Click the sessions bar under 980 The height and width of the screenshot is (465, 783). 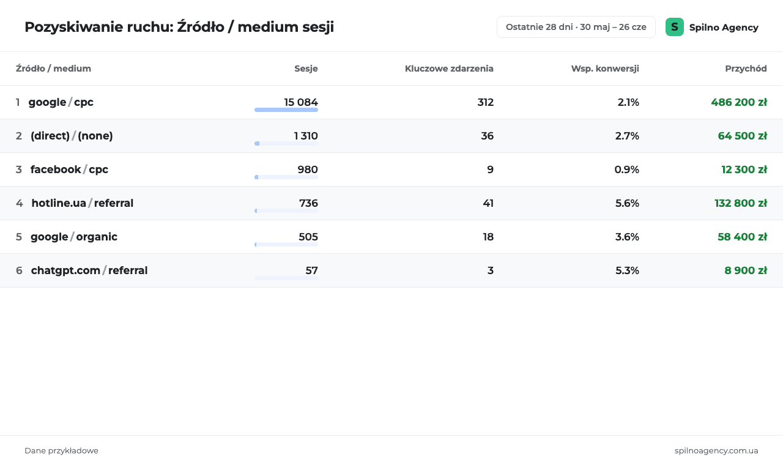coord(286,177)
